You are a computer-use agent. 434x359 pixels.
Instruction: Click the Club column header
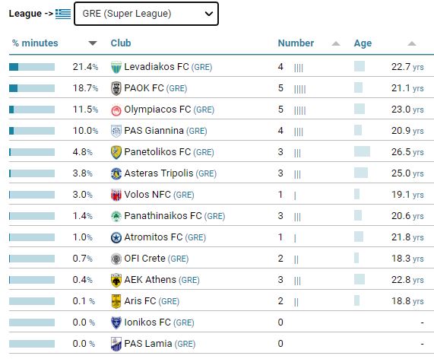121,43
